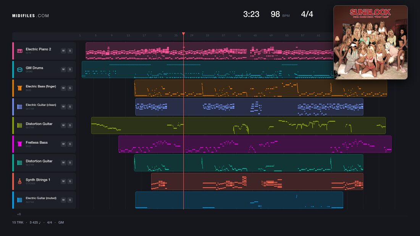Select the Electric Piano 2 track name
Viewport: 420px width, 236px height.
click(38, 49)
